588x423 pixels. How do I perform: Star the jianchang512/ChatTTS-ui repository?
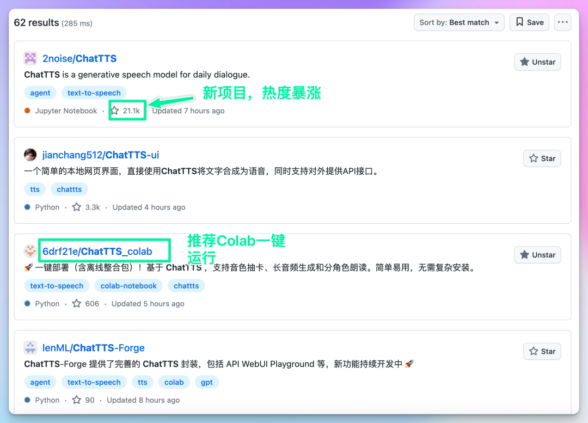click(x=542, y=158)
